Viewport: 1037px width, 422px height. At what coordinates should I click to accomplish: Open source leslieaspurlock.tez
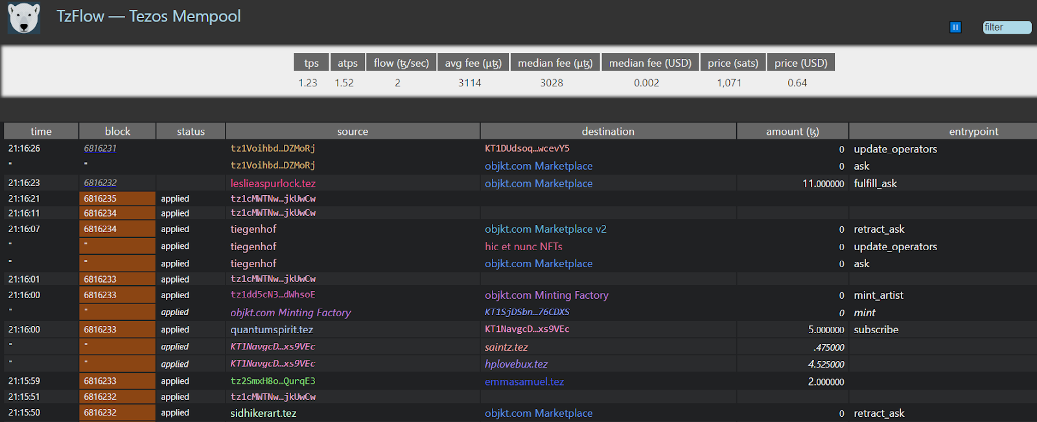pyautogui.click(x=273, y=183)
